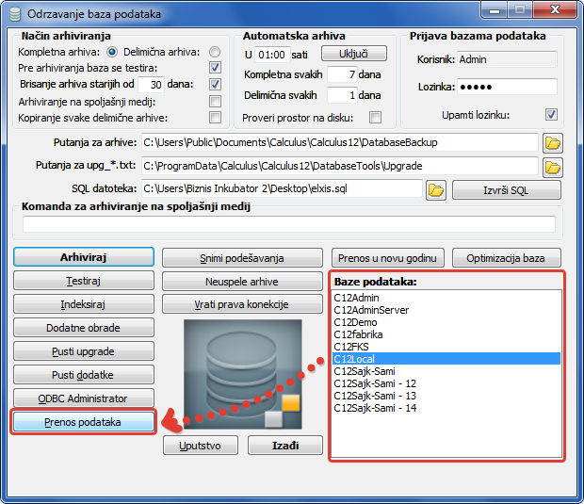Click the Prenos podataka button
Screen dimensions: 584x504
(83, 422)
